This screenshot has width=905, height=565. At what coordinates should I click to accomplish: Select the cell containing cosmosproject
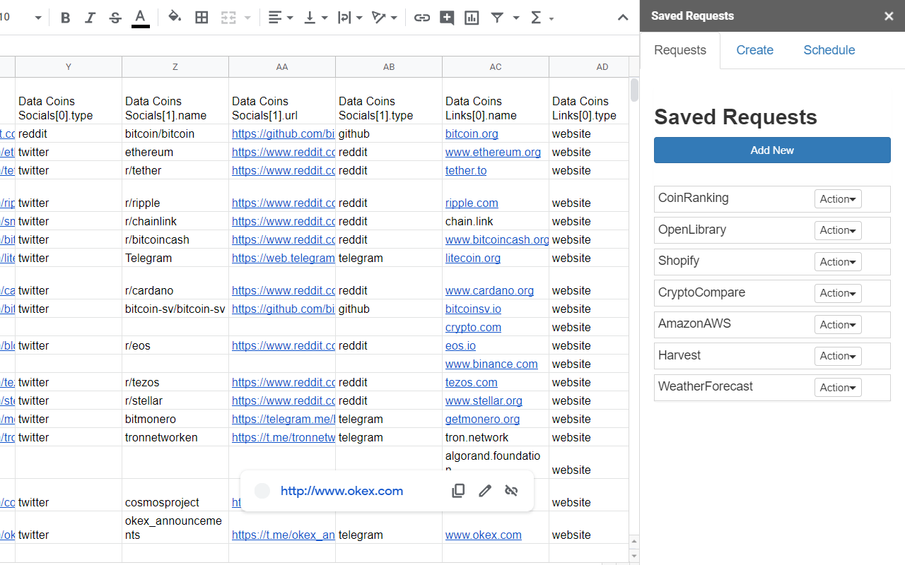click(x=175, y=495)
